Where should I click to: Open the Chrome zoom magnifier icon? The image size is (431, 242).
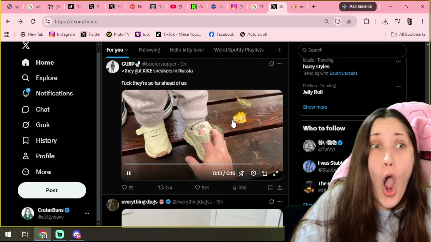pyautogui.click(x=327, y=22)
